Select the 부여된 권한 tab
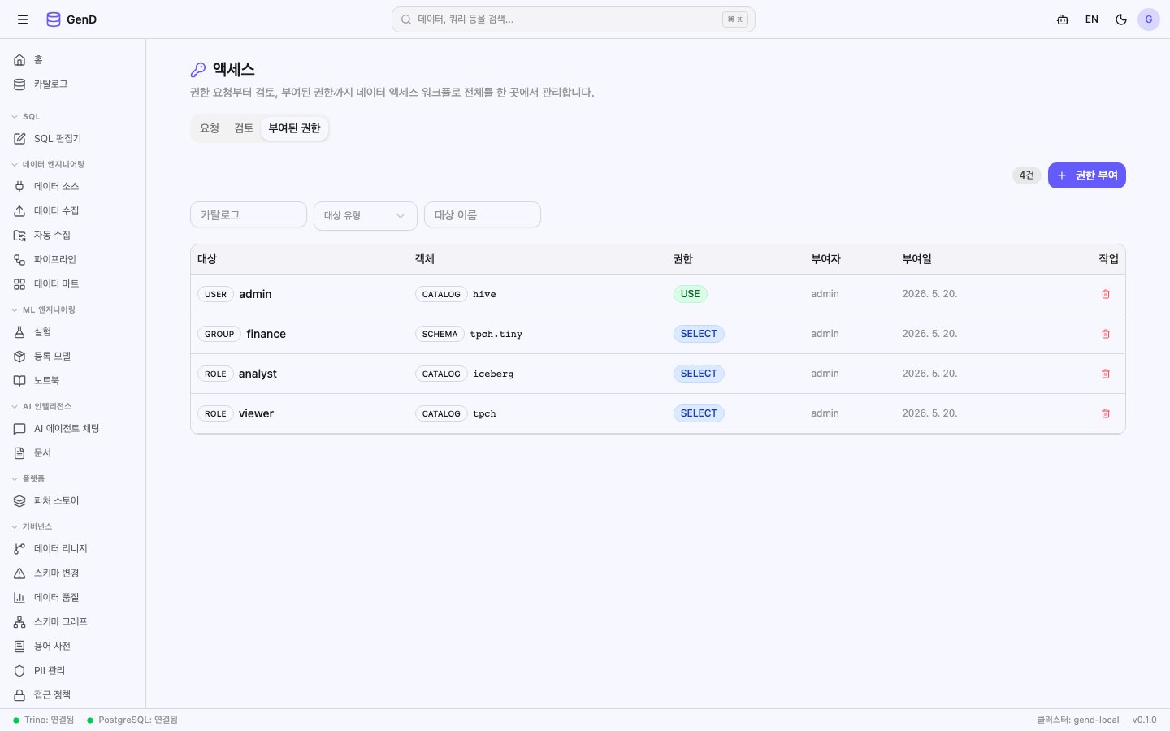The height and width of the screenshot is (731, 1170). 294,128
